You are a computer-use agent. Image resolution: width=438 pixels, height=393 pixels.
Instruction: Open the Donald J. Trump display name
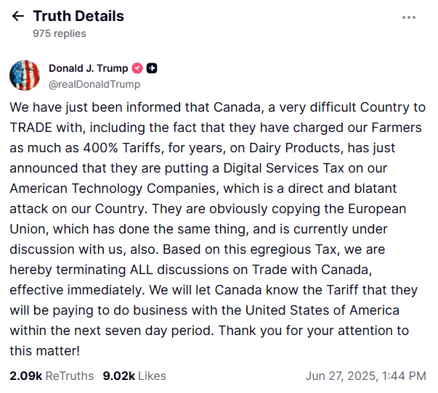[x=89, y=68]
